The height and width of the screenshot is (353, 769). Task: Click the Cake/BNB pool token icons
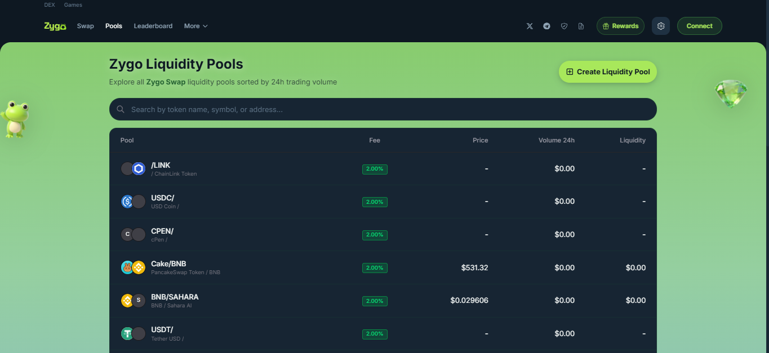[133, 267]
